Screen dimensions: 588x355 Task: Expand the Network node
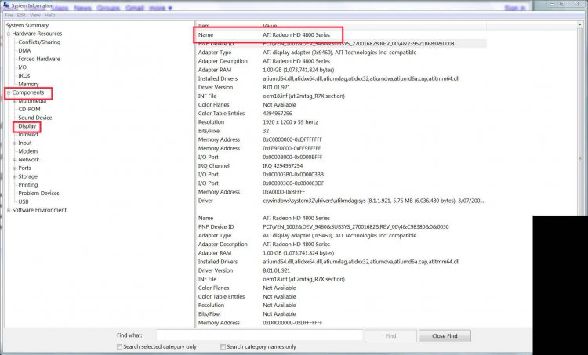15,160
